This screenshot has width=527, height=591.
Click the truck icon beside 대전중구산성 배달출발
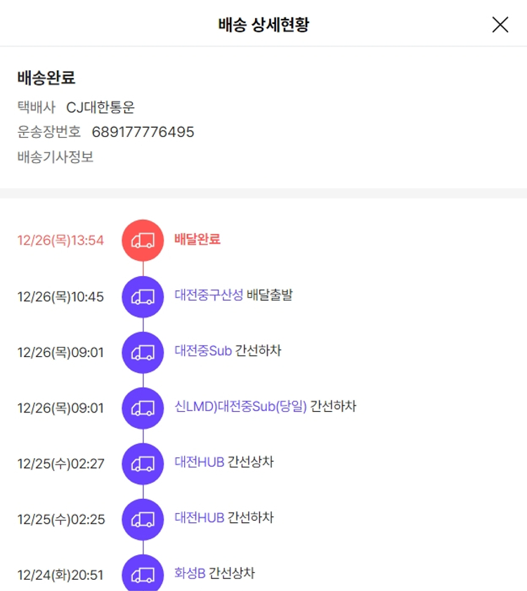point(143,296)
